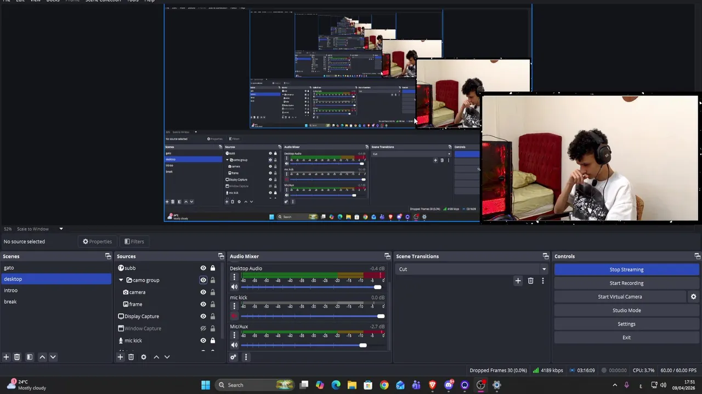Open Desktop Audio channel options dots
Image resolution: width=702 pixels, height=394 pixels.
click(234, 277)
